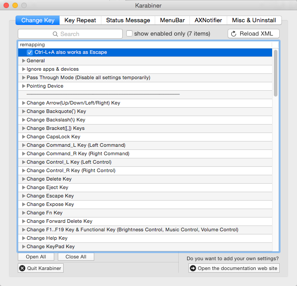Switch to the Key Repeat tab
This screenshot has height=286, width=297.
pos(80,20)
